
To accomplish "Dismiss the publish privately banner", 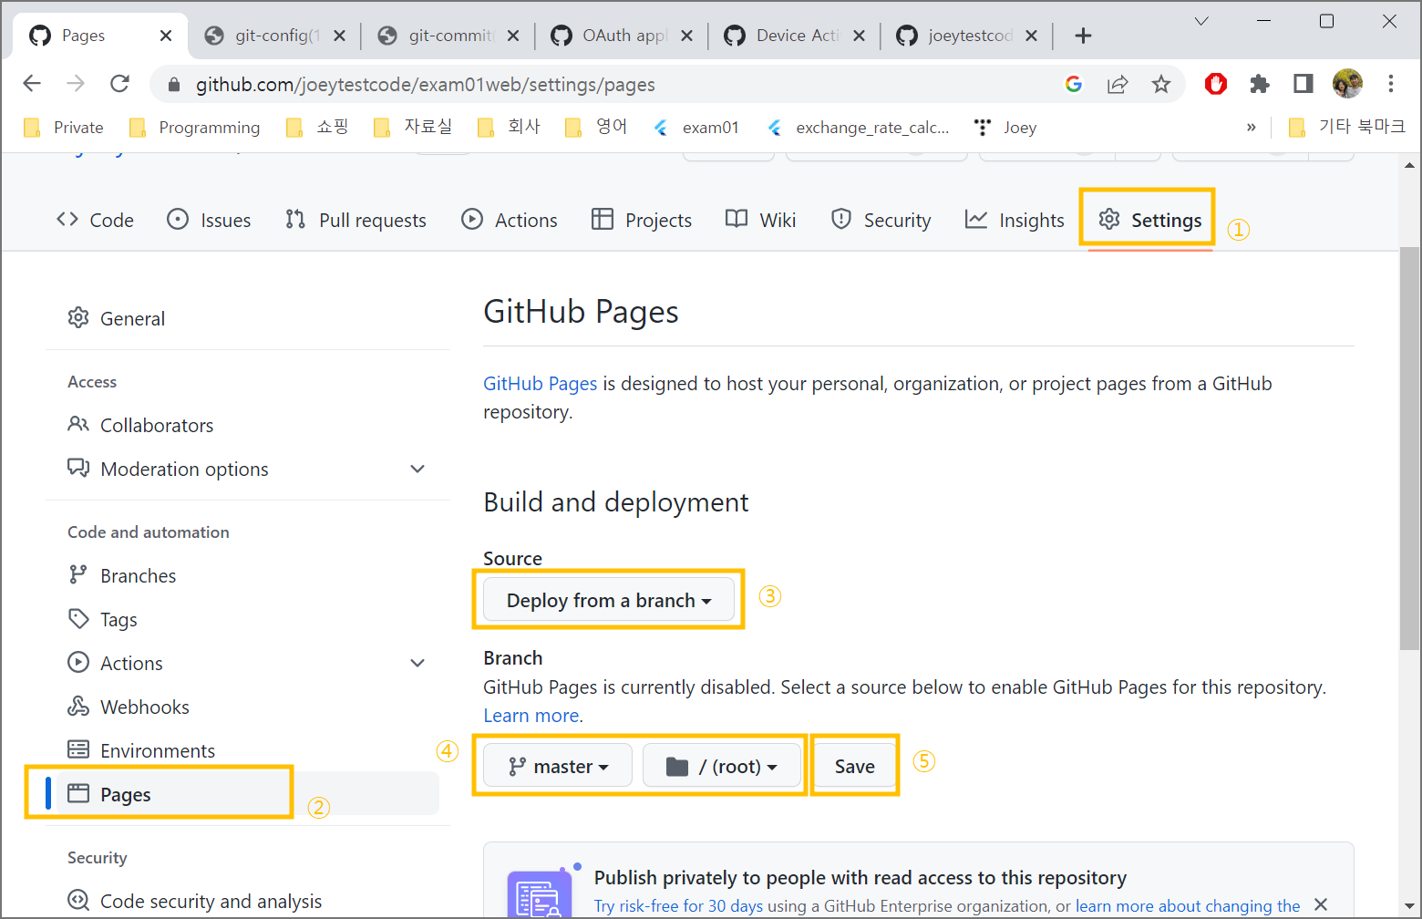I will (x=1321, y=904).
